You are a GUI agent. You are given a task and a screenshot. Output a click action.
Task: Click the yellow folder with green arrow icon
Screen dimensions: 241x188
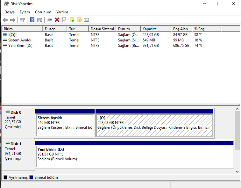point(72,20)
